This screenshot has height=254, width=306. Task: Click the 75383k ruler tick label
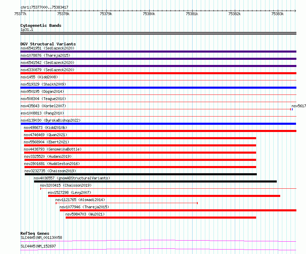pos(277,14)
